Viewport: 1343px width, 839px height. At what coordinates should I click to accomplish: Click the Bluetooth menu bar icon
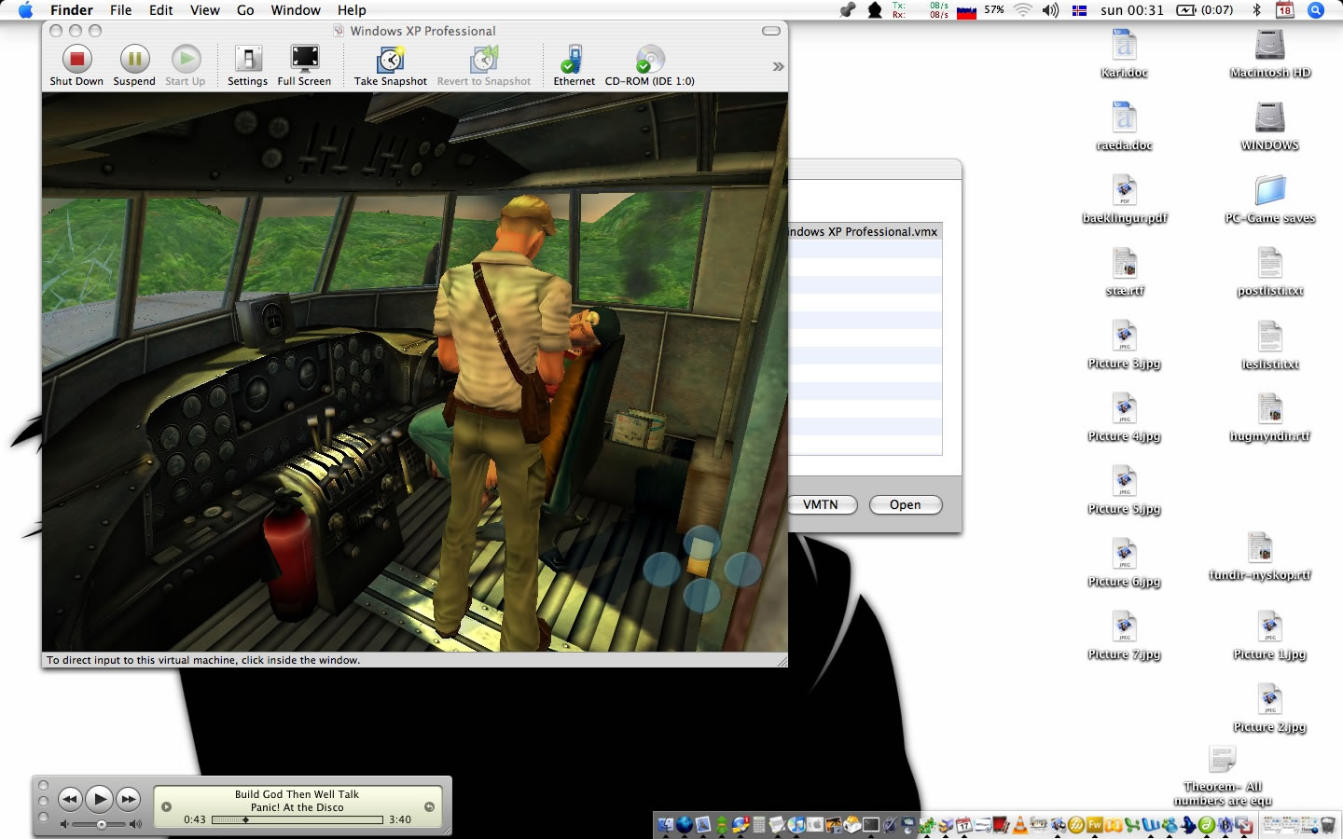[x=1256, y=10]
